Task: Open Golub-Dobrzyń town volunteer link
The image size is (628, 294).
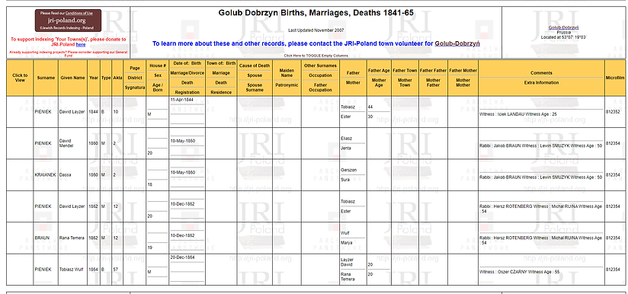Action: pos(457,43)
